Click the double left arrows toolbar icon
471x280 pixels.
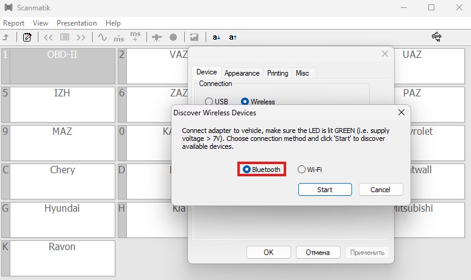(x=48, y=37)
